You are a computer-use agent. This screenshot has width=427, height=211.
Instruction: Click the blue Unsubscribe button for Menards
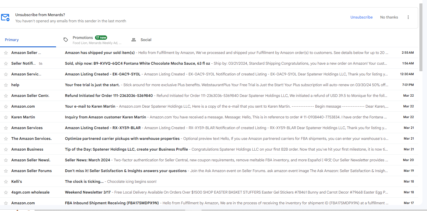pos(362,17)
